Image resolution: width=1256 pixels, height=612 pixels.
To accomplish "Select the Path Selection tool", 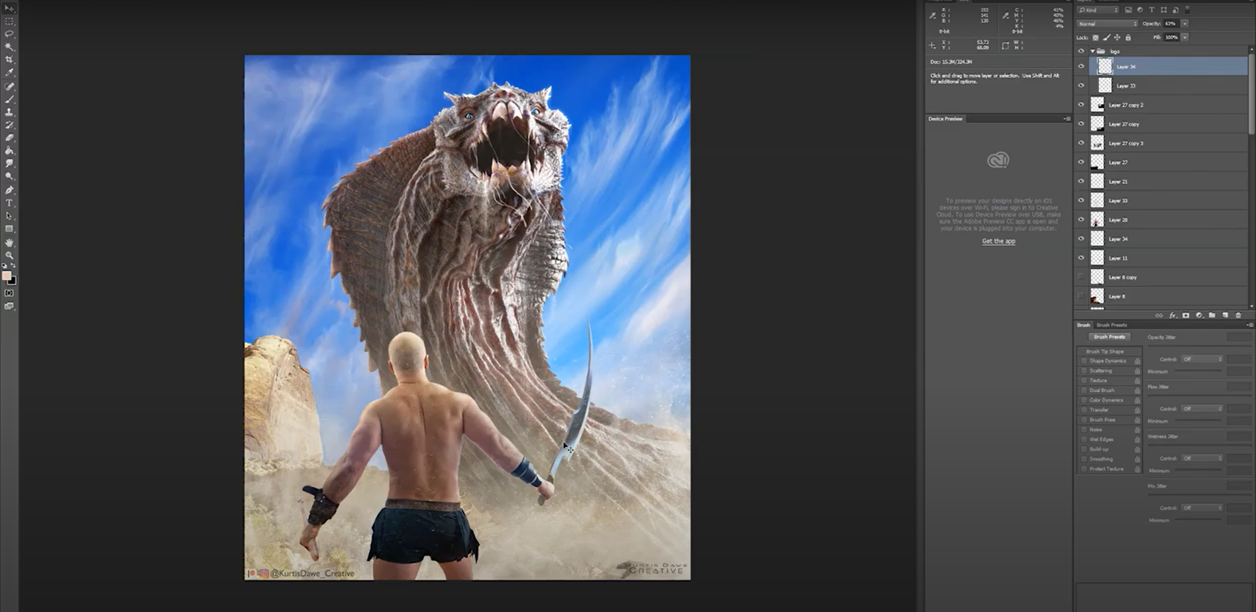I will [x=9, y=215].
